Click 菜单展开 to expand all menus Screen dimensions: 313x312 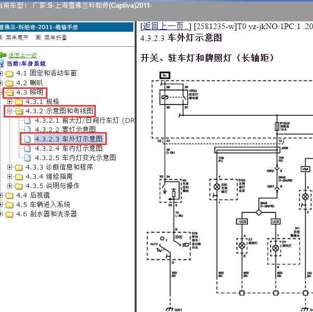point(17,37)
